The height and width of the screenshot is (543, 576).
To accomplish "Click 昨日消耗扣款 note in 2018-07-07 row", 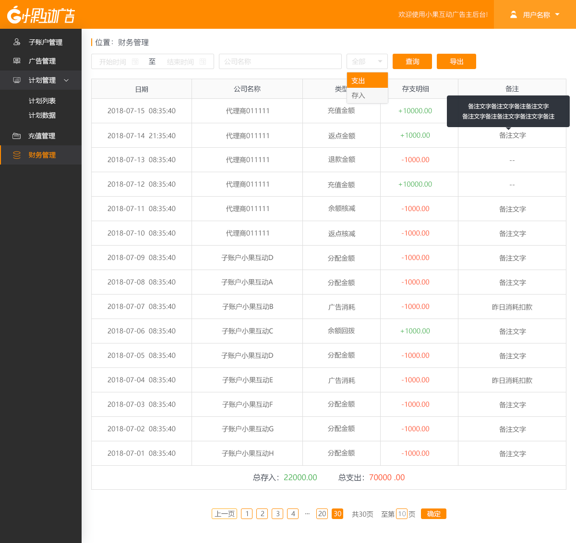I will click(512, 307).
